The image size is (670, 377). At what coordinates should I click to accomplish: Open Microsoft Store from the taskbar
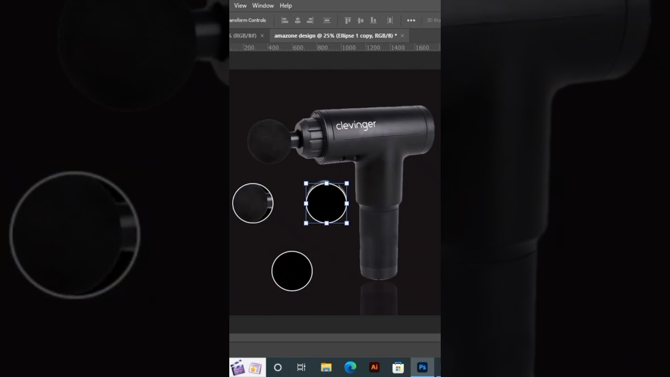[398, 368]
